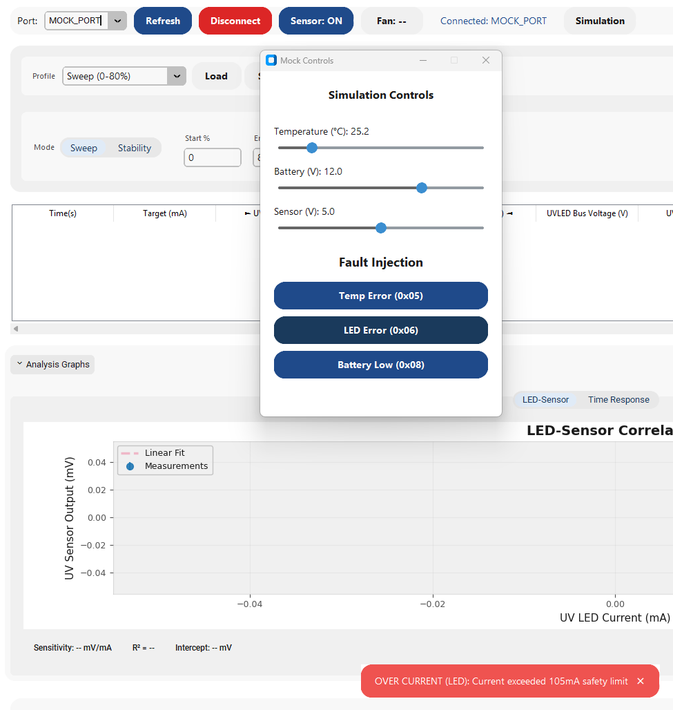Screen dimensions: 673x710
Task: Open the Simulation controls button
Action: 600,21
